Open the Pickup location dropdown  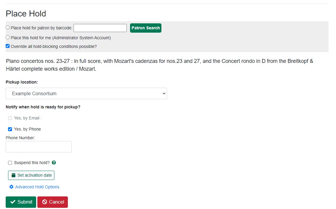pyautogui.click(x=86, y=93)
